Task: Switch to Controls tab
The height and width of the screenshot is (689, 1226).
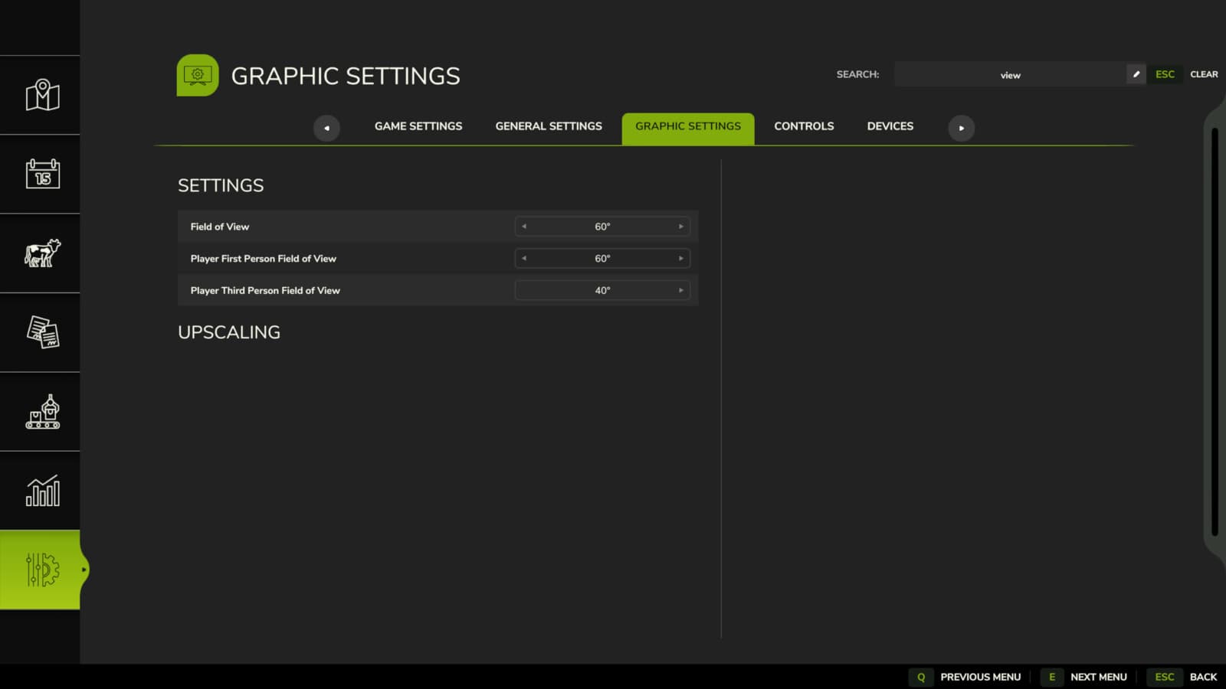Action: [804, 126]
